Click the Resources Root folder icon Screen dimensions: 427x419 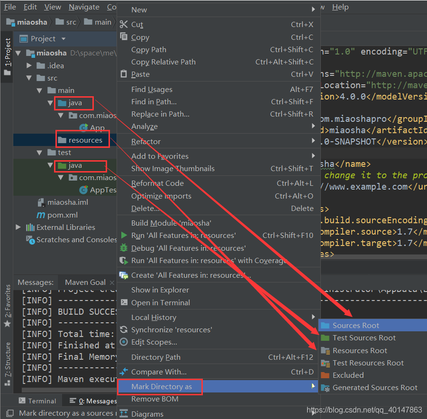coord(325,350)
